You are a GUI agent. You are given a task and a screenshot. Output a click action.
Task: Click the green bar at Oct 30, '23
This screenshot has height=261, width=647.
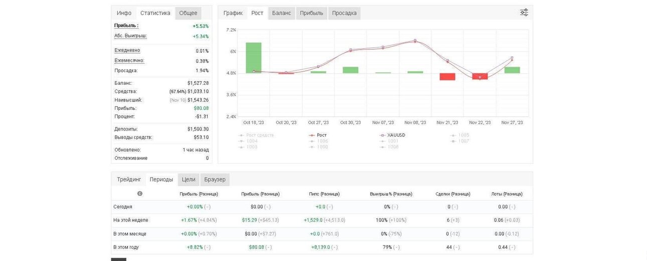[x=351, y=70]
